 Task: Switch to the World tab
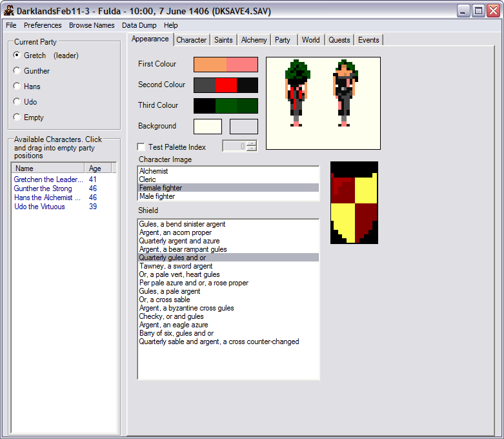(311, 40)
